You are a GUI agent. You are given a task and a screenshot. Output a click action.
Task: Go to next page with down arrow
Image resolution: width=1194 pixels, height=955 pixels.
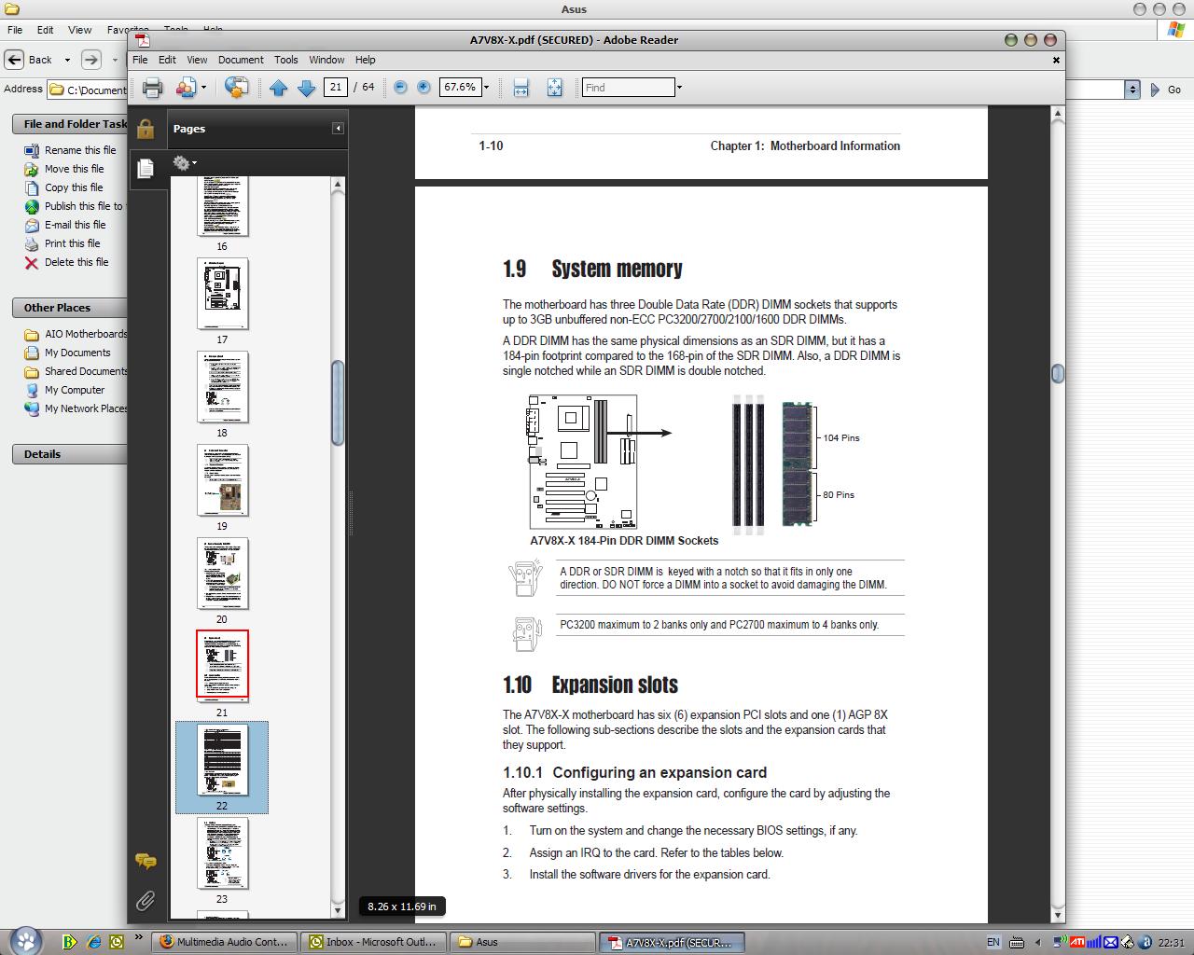click(x=306, y=88)
